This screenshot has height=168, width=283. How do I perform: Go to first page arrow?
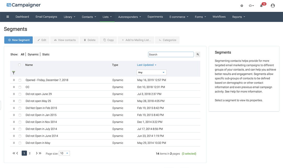point(14,153)
